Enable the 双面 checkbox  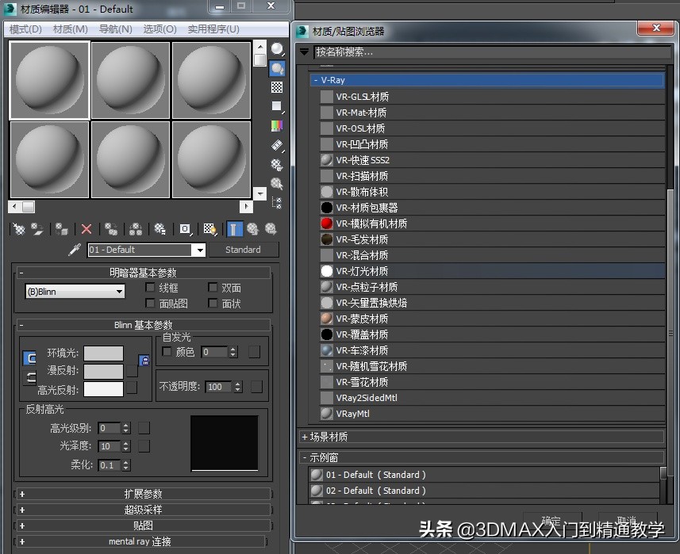[212, 287]
